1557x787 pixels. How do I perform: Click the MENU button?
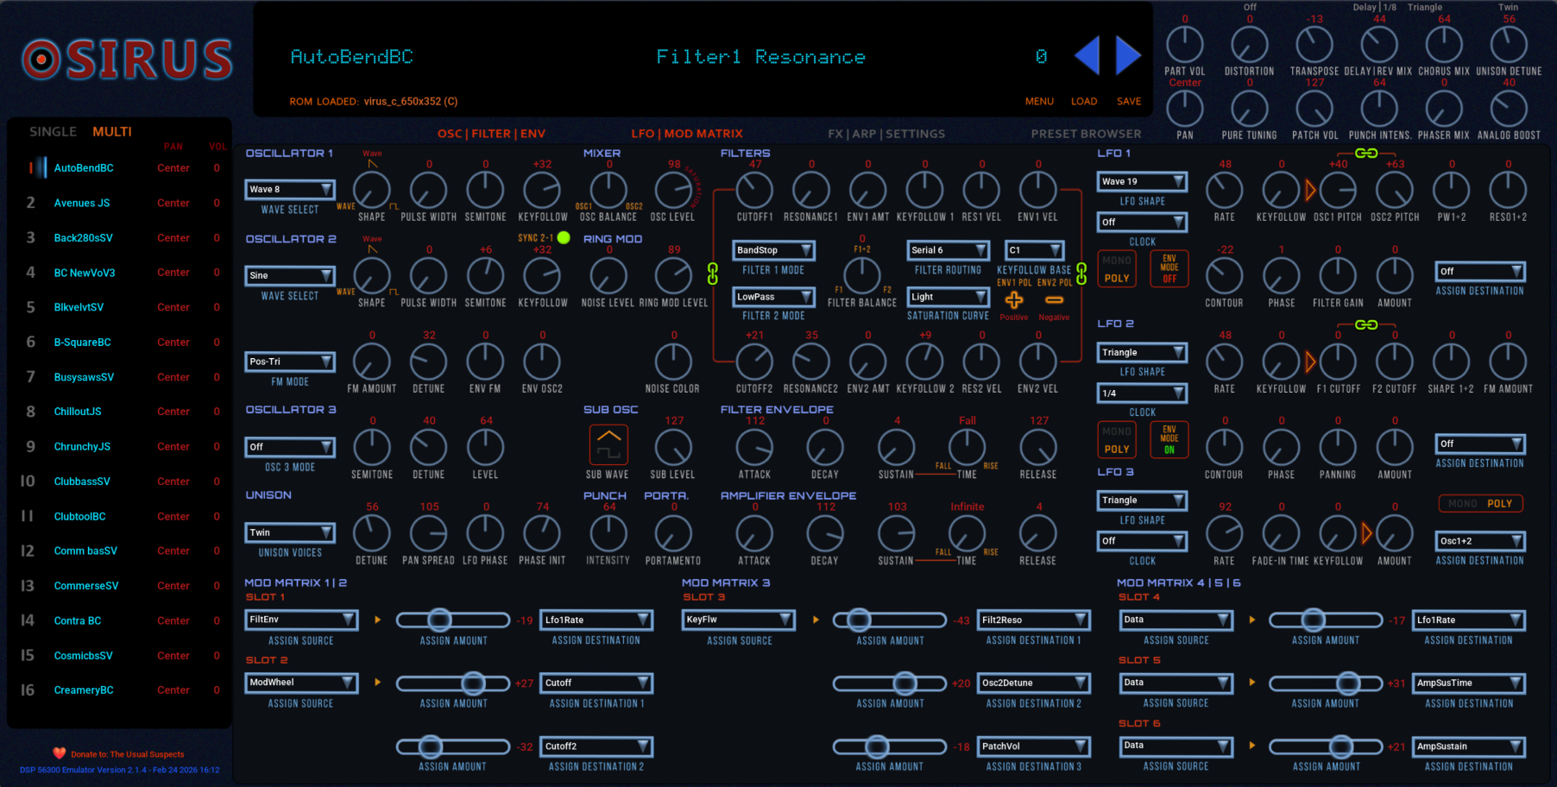click(1039, 101)
